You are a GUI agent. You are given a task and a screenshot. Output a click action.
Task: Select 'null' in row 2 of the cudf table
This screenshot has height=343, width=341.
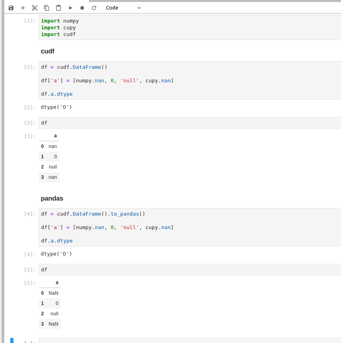tap(53, 167)
